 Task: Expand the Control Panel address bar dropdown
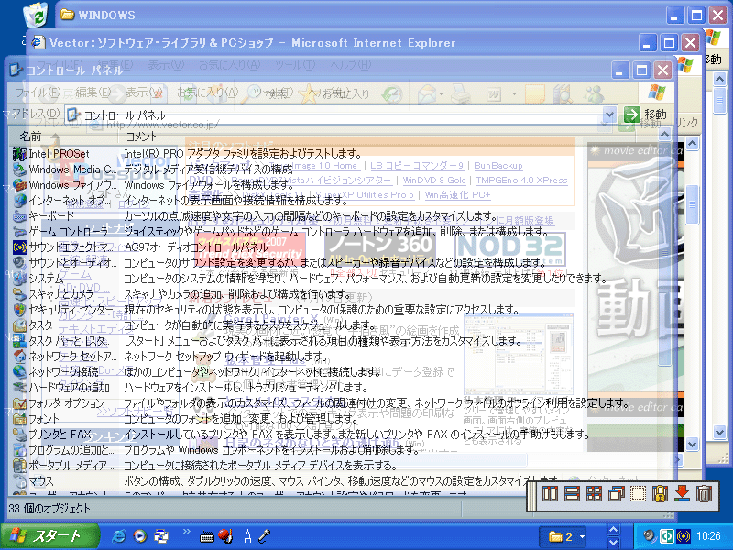(x=608, y=114)
